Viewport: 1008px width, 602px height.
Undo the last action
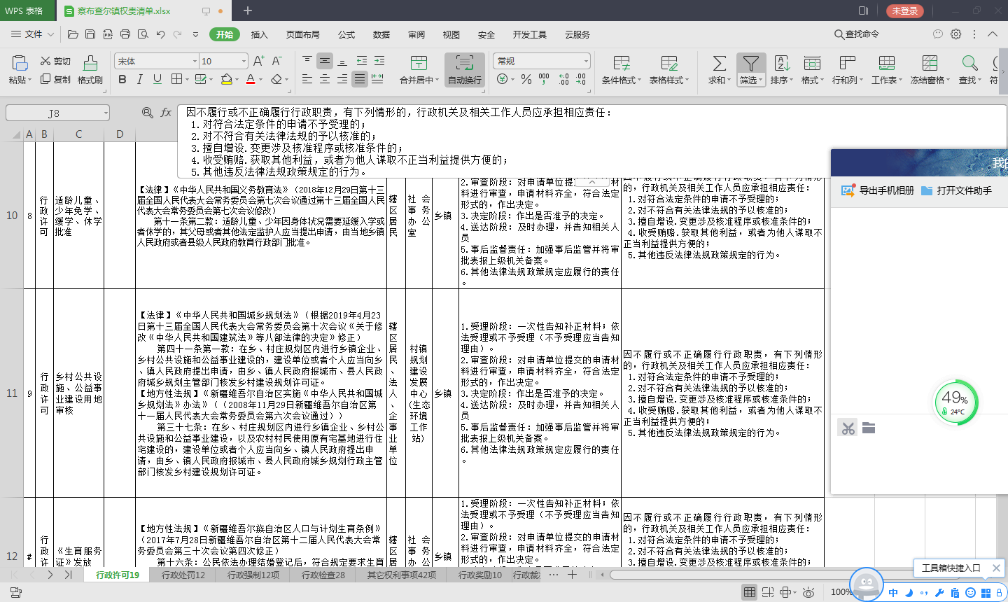coord(160,34)
